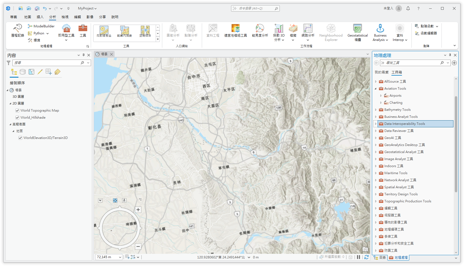This screenshot has height=266, width=464.
Task: Switch Contents to List By Selection view
Action: 31,72
